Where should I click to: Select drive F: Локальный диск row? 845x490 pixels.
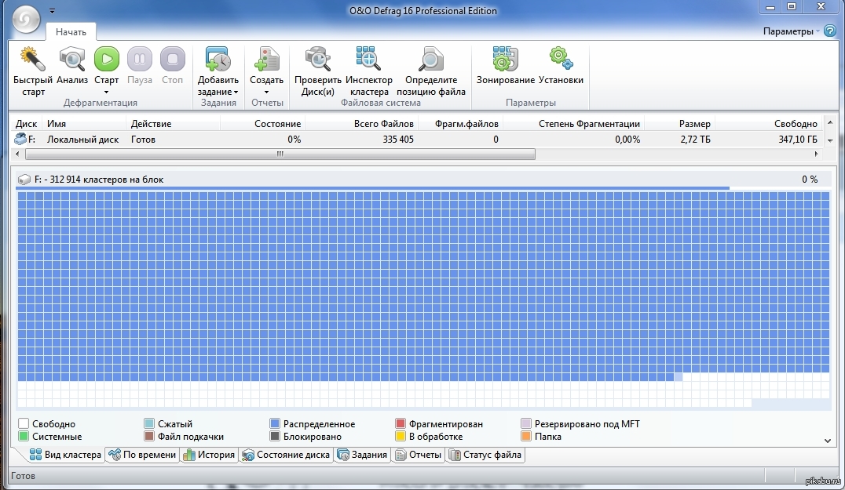[82, 140]
